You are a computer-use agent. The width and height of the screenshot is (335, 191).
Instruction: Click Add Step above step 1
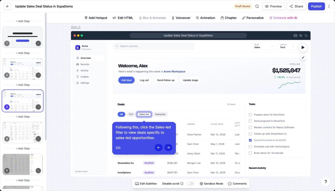(23, 21)
